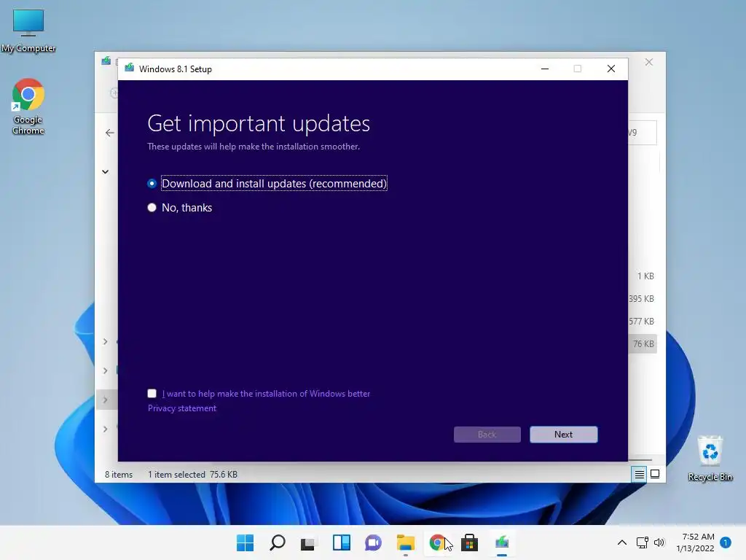The image size is (746, 560).
Task: Open Microsoft Store from taskbar
Action: click(470, 542)
